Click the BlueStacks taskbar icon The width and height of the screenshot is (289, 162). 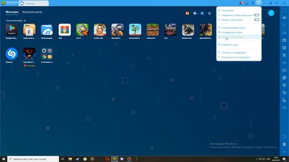[x=114, y=159]
